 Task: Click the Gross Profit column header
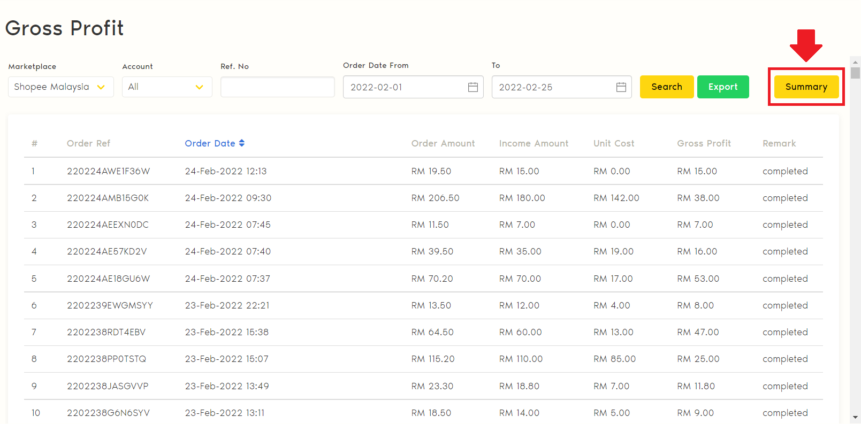pyautogui.click(x=704, y=143)
